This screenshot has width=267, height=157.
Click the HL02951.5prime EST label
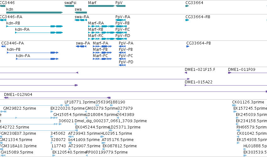coord(116,133)
